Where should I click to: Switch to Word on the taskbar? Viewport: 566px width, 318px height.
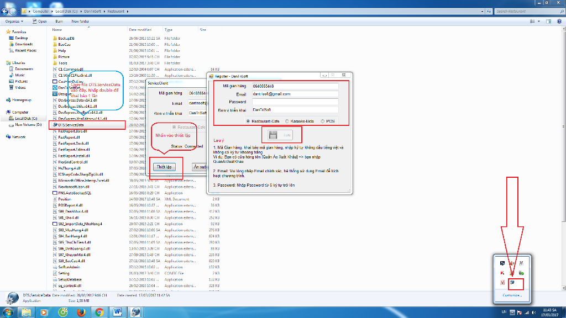click(x=117, y=312)
